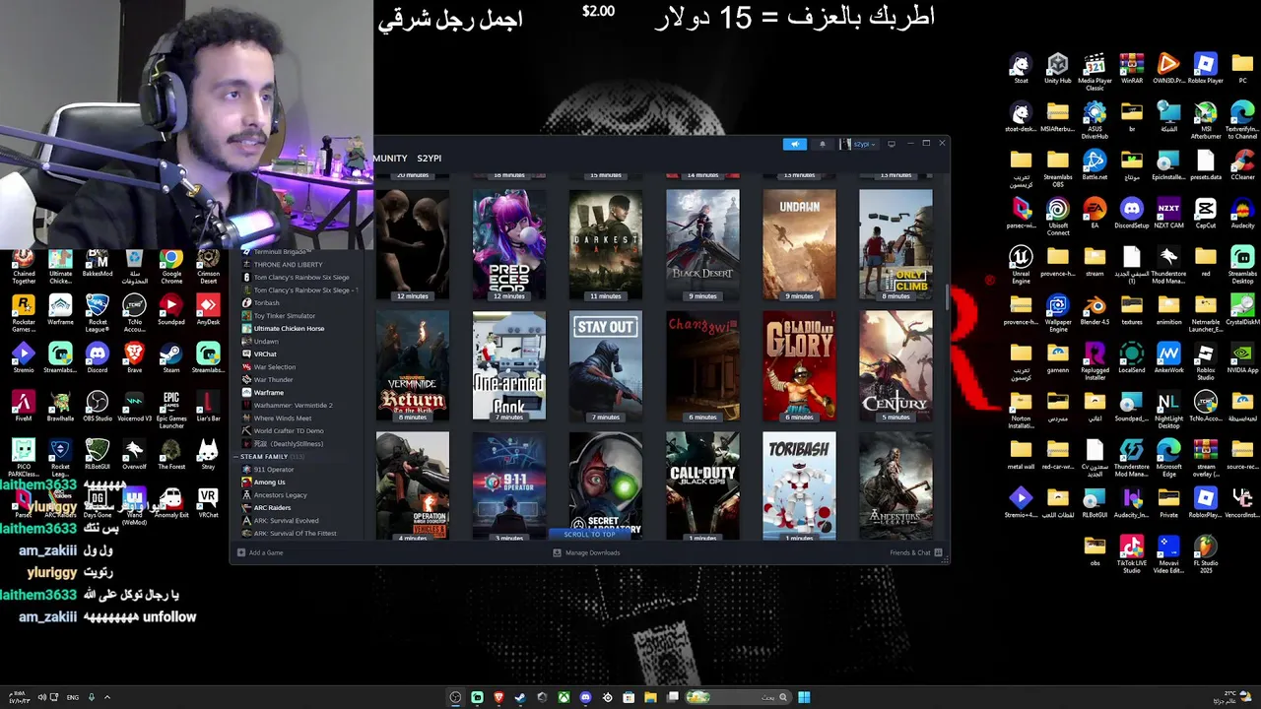Image resolution: width=1261 pixels, height=709 pixels.
Task: Select VRChat in the Steam library list
Action: (x=265, y=354)
